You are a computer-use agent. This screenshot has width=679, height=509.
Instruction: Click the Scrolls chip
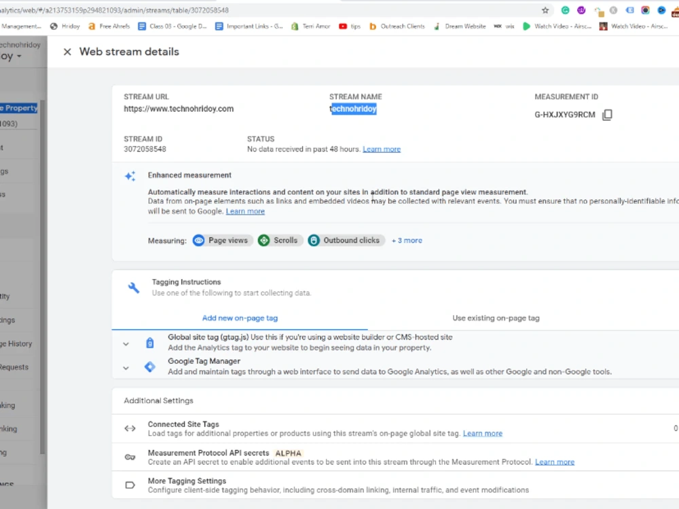click(x=279, y=240)
